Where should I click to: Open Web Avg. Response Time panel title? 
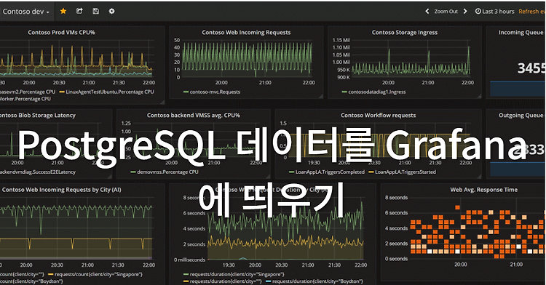pyautogui.click(x=483, y=190)
